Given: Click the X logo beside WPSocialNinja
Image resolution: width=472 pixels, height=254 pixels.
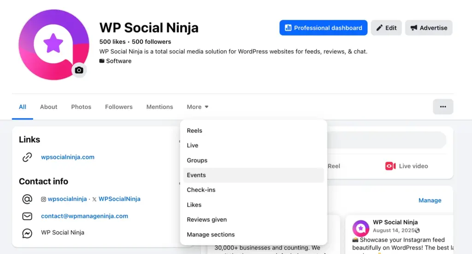Looking at the screenshot, I should coord(94,199).
